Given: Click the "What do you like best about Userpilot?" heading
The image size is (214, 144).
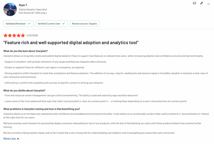Looking at the screenshot, I should 26,51.
